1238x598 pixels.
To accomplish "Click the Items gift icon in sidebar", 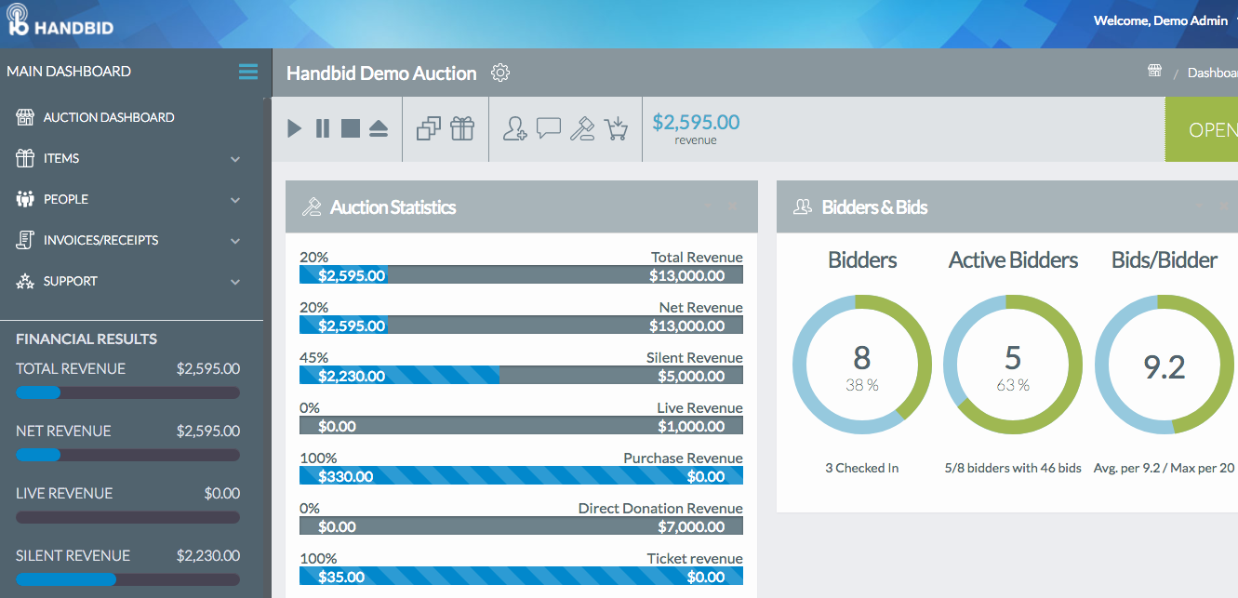I will click(25, 158).
